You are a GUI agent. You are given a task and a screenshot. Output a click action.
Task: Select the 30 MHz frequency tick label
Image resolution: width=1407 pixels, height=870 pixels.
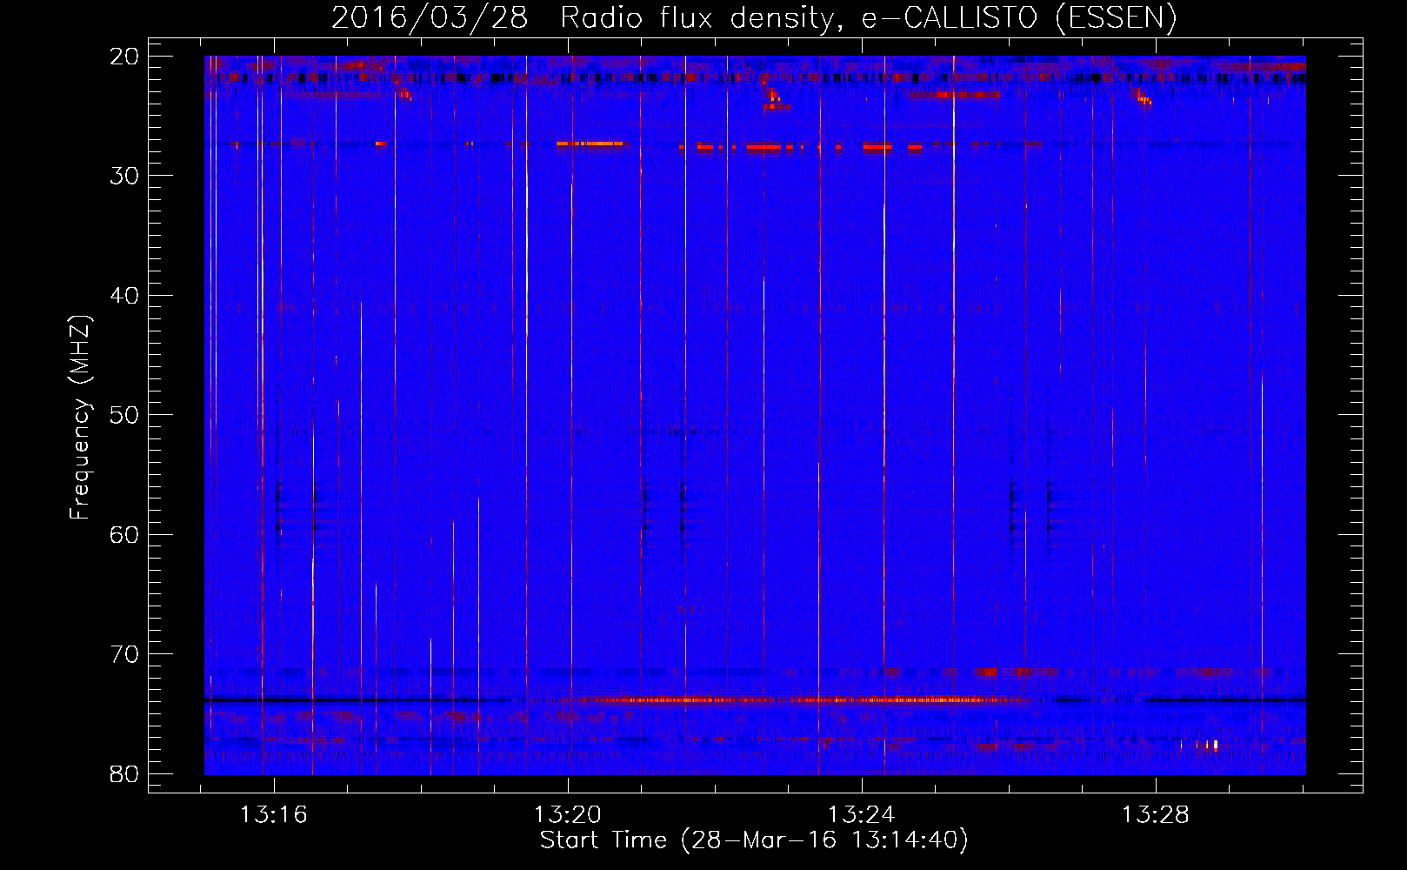coord(124,176)
